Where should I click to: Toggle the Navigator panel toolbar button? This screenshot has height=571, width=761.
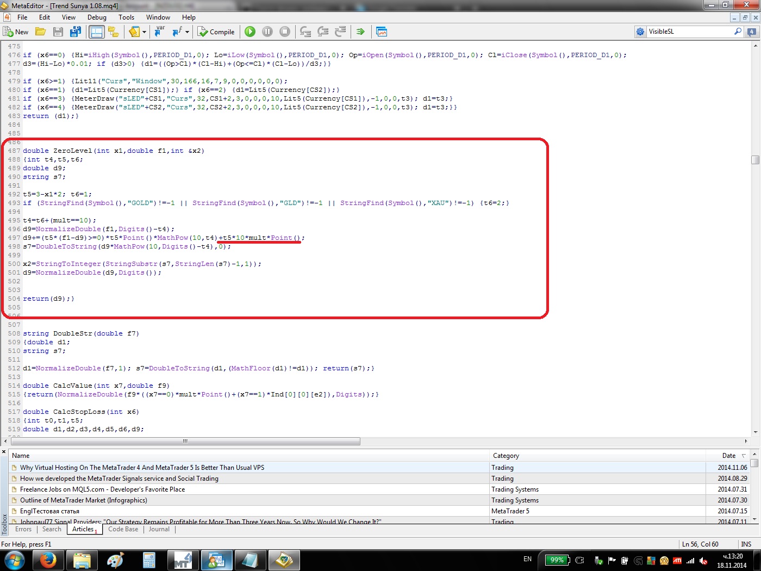[x=96, y=32]
